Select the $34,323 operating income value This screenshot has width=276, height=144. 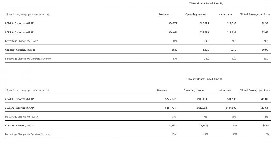point(204,32)
